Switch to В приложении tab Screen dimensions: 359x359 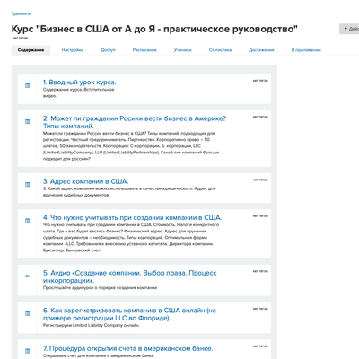[x=306, y=50]
